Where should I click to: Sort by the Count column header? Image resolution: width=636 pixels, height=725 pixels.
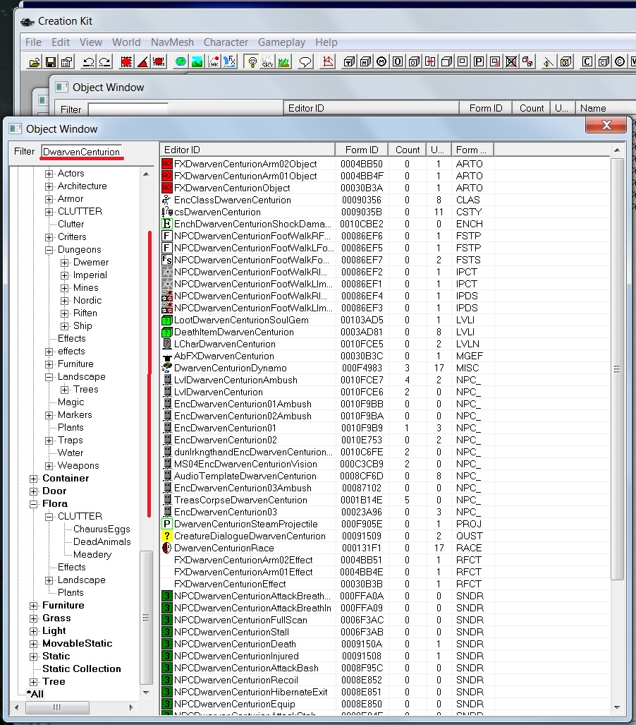click(x=408, y=150)
